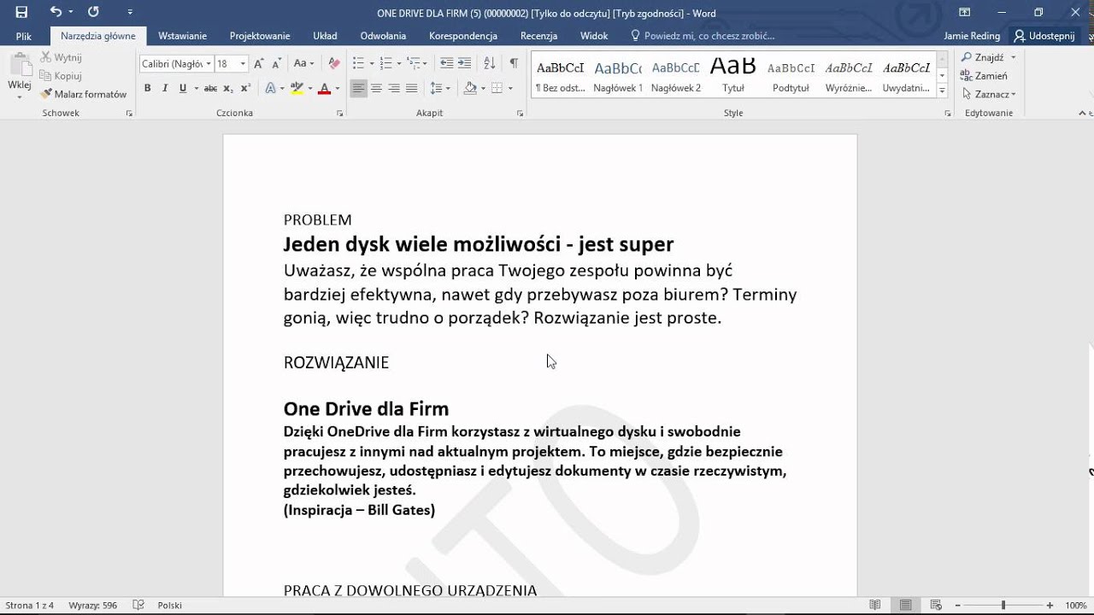Select Align Left paragraph alignment
The image size is (1094, 615).
click(358, 88)
